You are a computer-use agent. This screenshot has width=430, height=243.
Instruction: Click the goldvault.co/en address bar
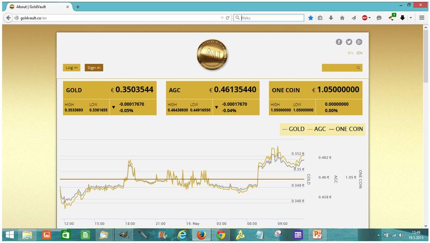[118, 18]
